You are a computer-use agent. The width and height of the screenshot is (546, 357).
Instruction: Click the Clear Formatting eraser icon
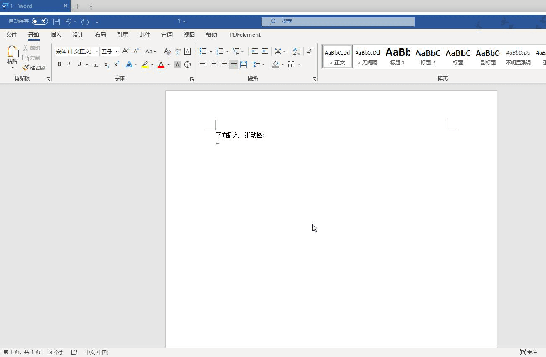point(167,51)
